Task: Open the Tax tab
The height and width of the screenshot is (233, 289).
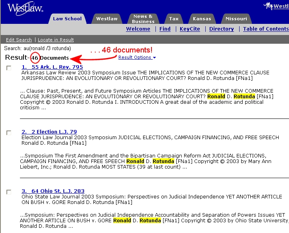Action: pos(174,19)
